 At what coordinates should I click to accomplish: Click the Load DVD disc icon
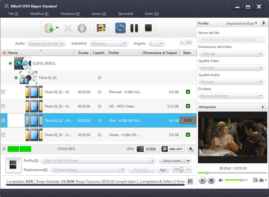coord(49,28)
